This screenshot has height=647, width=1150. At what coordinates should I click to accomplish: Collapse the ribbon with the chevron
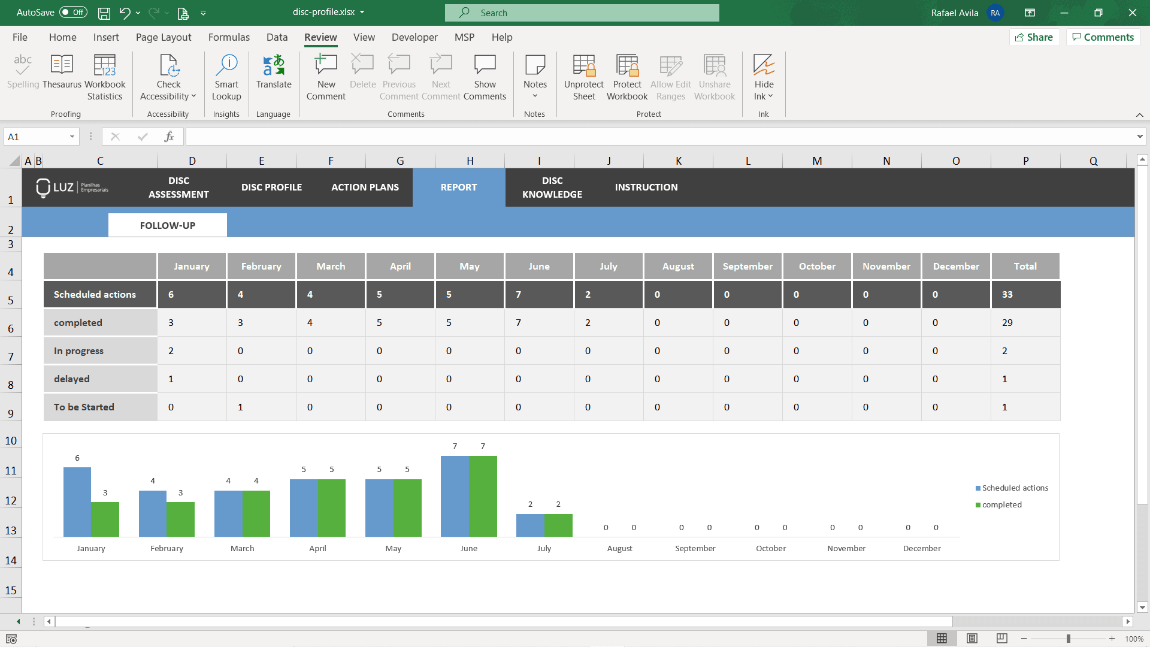pos(1140,114)
